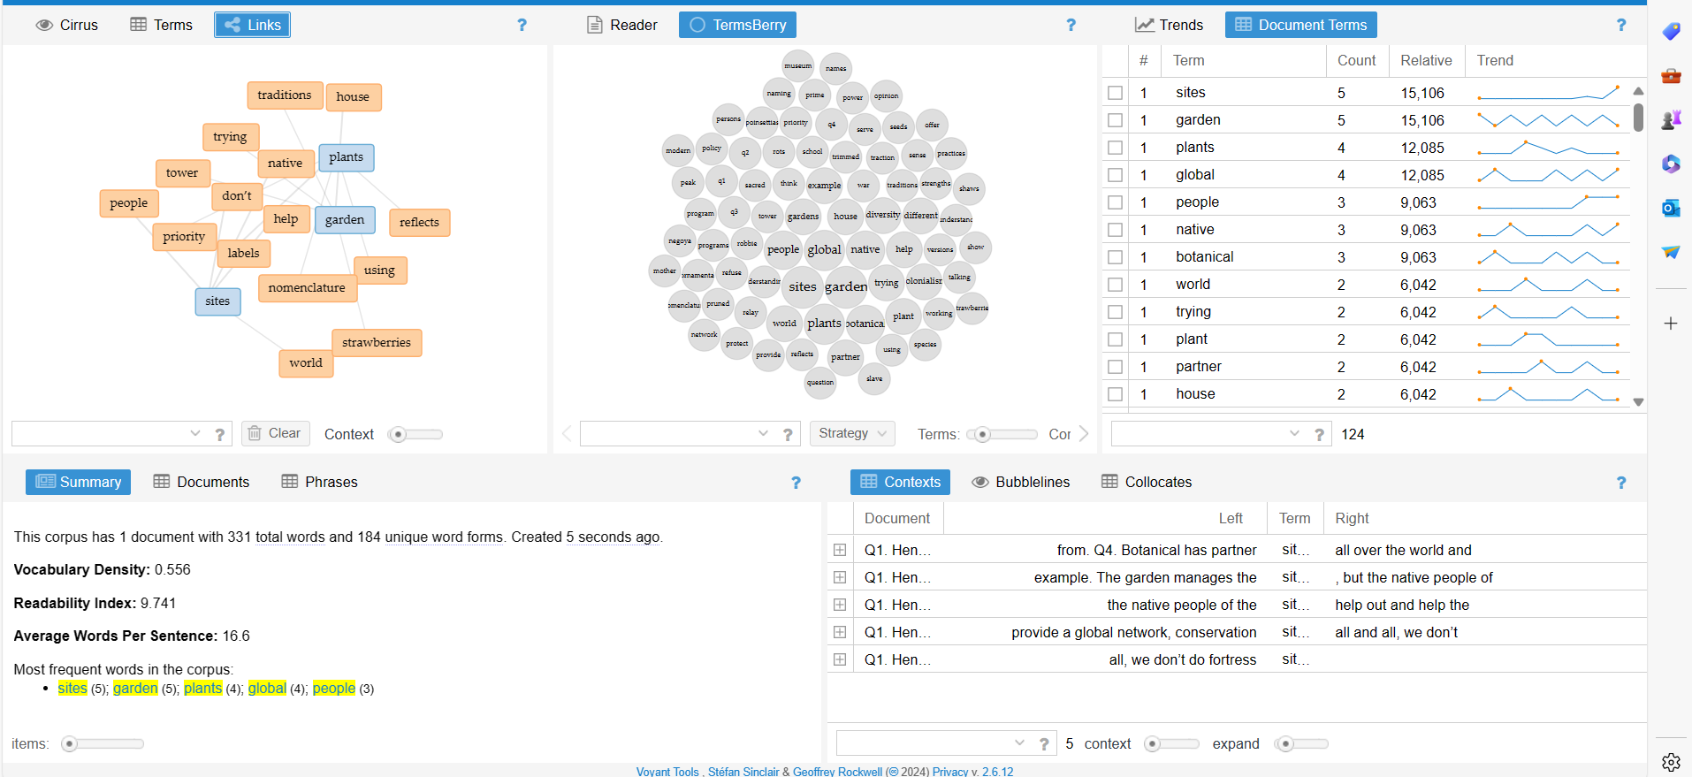Click highlighted word sites in summary
The width and height of the screenshot is (1692, 777).
coord(72,689)
